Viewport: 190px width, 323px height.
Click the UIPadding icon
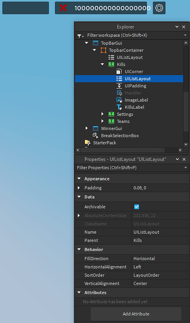coord(119,86)
